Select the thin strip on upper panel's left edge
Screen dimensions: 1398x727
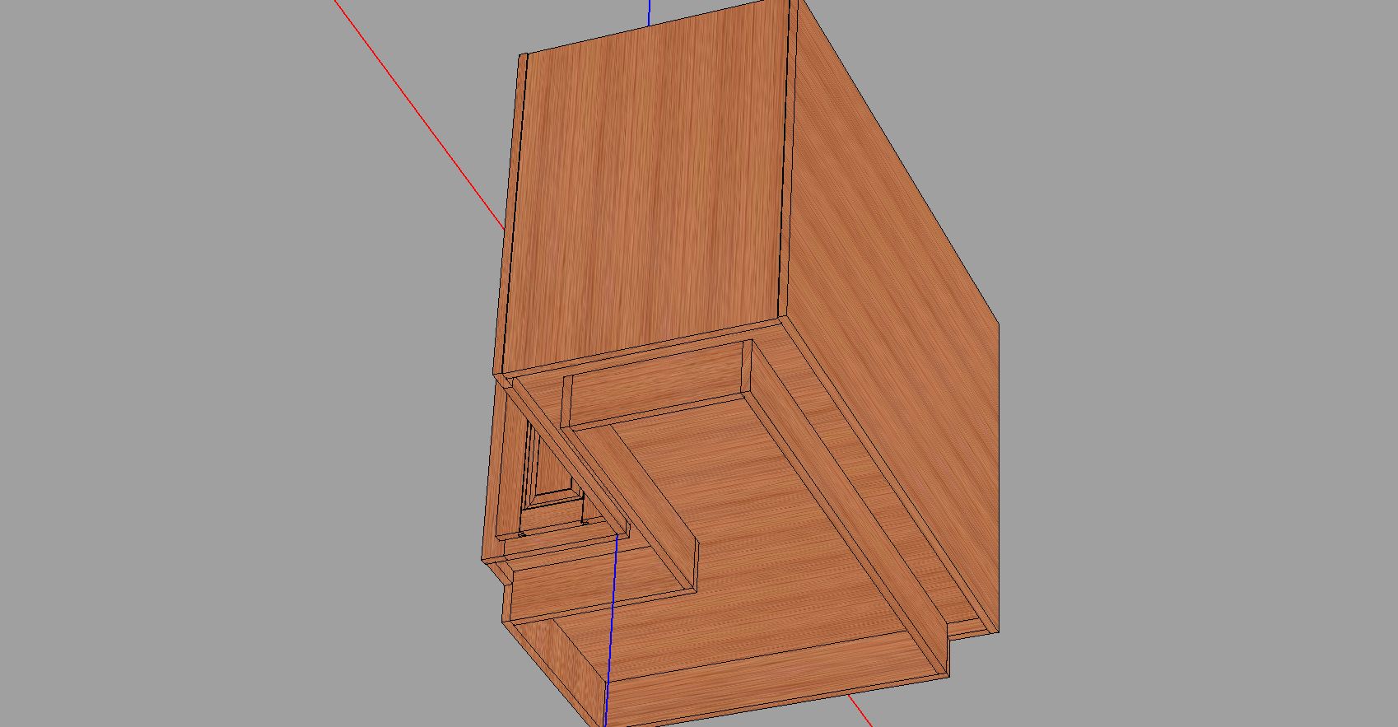click(x=511, y=214)
